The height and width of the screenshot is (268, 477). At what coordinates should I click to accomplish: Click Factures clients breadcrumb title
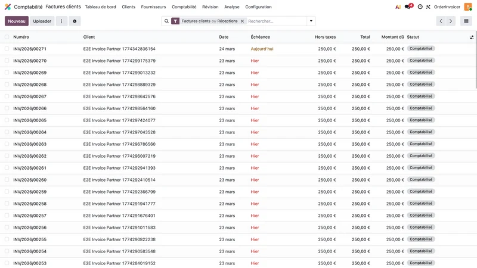point(63,7)
